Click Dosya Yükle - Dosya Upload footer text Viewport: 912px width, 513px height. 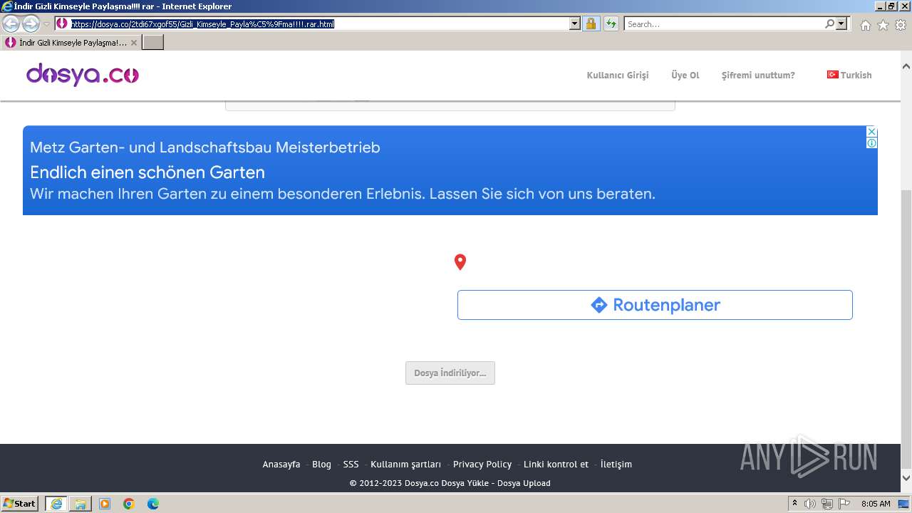tap(497, 482)
